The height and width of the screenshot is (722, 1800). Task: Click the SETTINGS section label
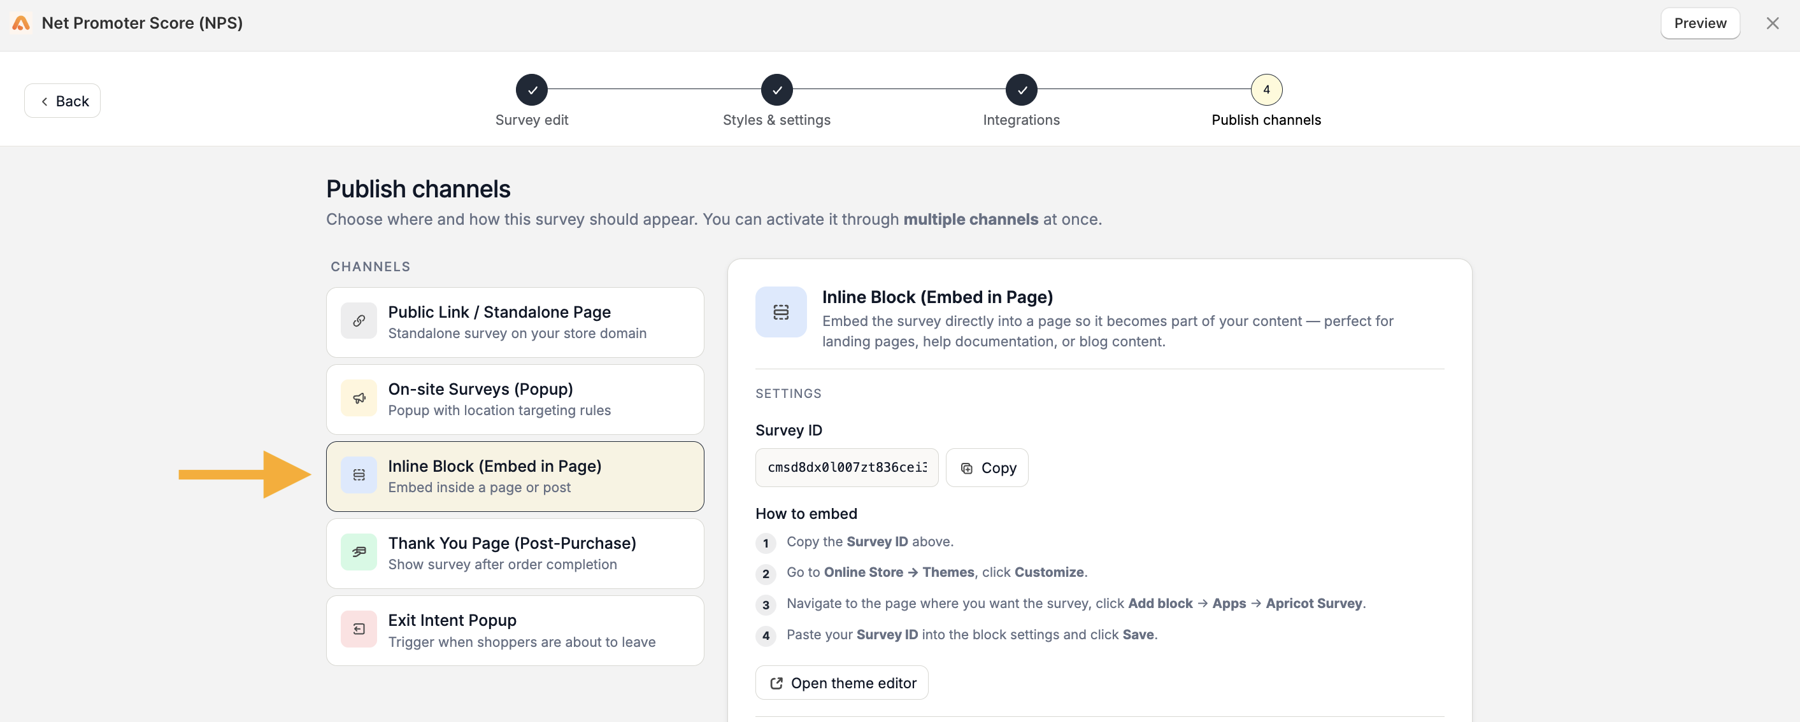(x=788, y=393)
